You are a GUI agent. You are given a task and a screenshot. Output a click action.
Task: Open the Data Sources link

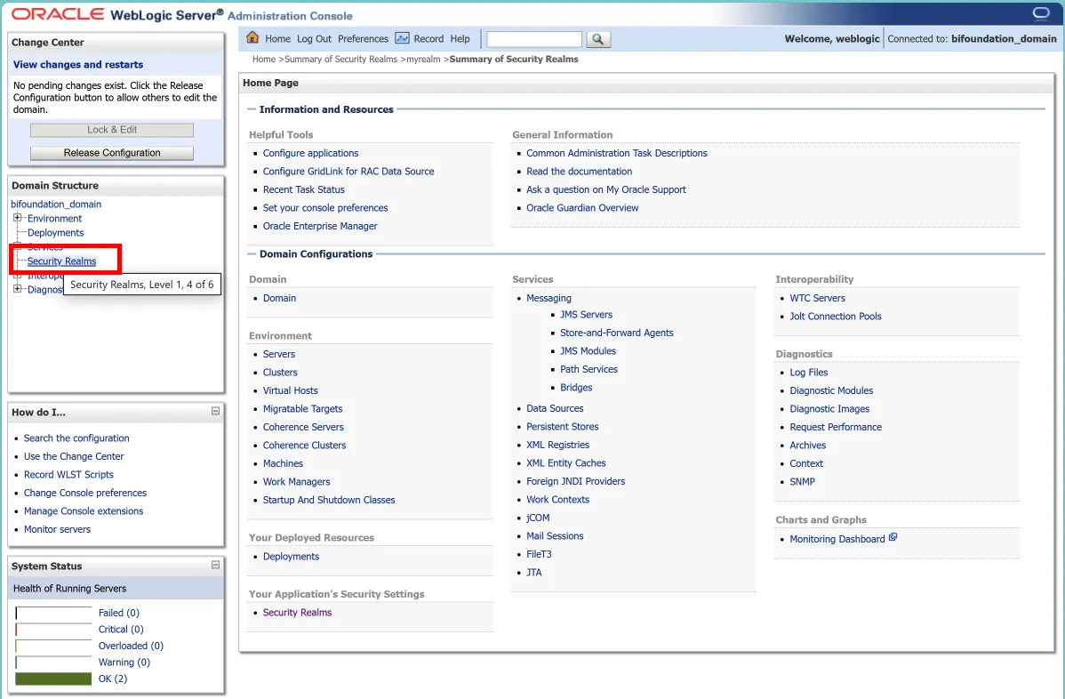[x=555, y=408]
